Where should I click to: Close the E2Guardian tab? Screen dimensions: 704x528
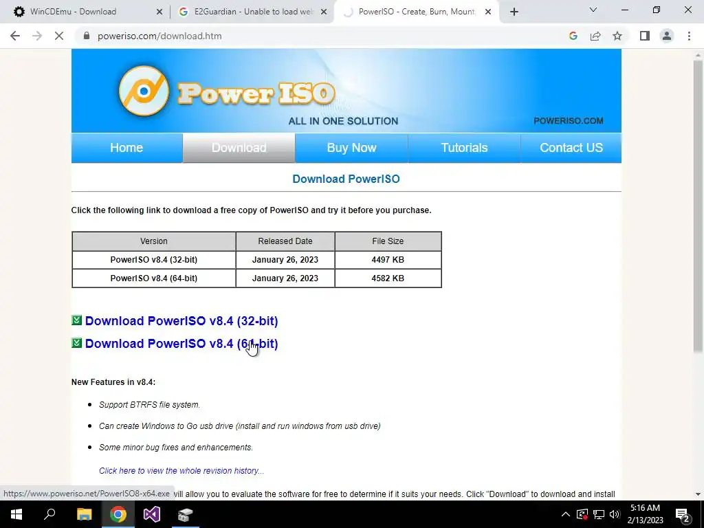pyautogui.click(x=324, y=12)
